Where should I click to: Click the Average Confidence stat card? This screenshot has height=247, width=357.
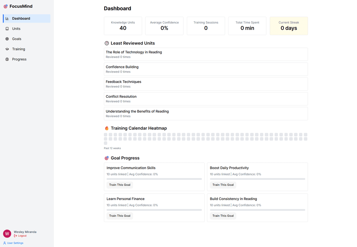point(164,26)
